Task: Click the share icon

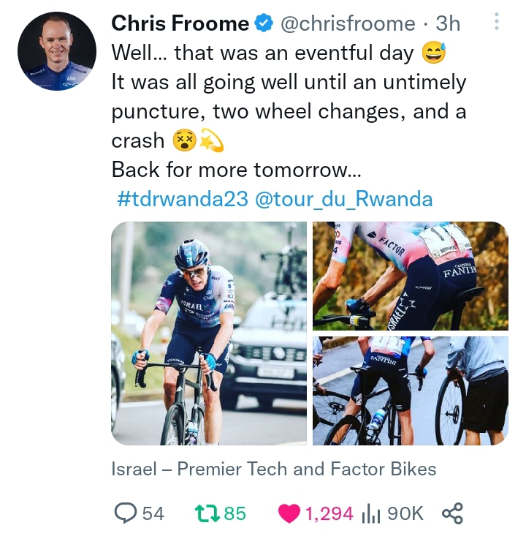Action: [x=453, y=513]
